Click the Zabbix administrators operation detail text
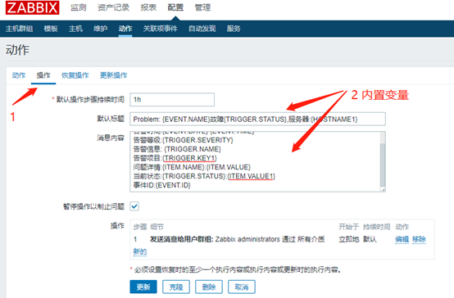The image size is (454, 298). pyautogui.click(x=237, y=239)
